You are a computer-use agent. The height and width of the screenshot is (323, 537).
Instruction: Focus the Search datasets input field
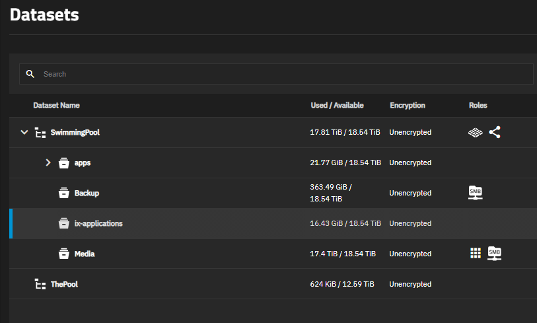click(276, 74)
